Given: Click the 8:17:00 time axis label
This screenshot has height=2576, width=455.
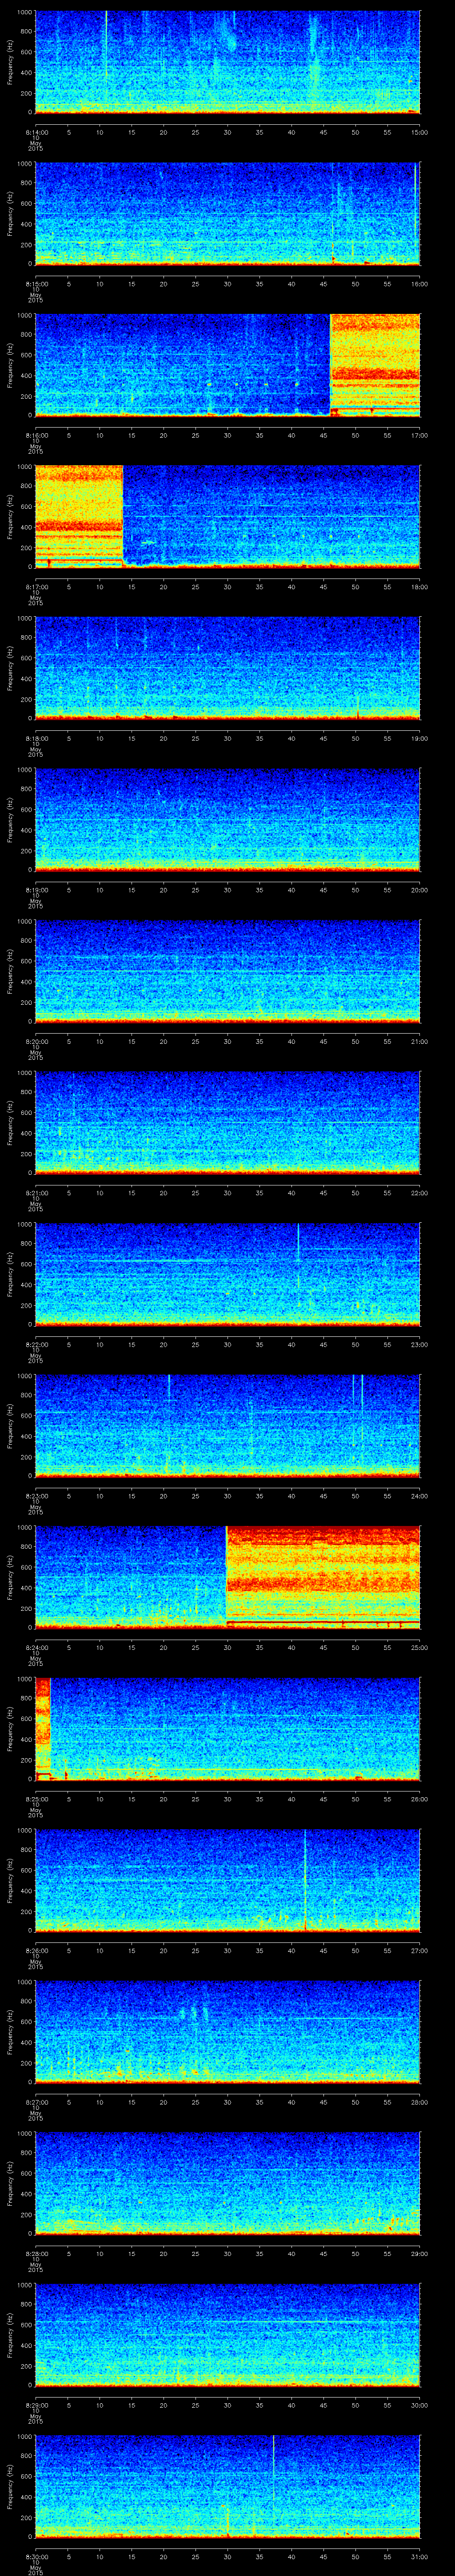Looking at the screenshot, I should click(36, 587).
